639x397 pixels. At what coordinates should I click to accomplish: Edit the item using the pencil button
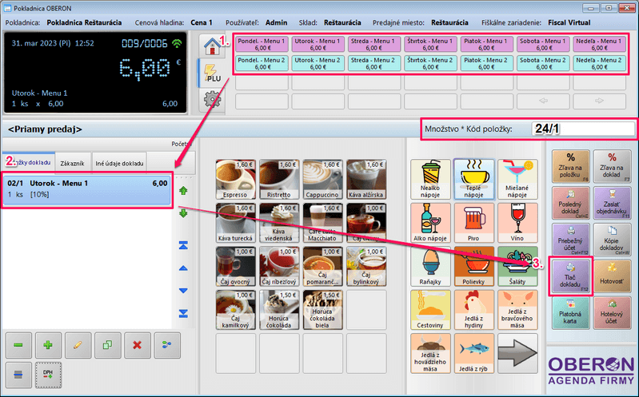(78, 344)
